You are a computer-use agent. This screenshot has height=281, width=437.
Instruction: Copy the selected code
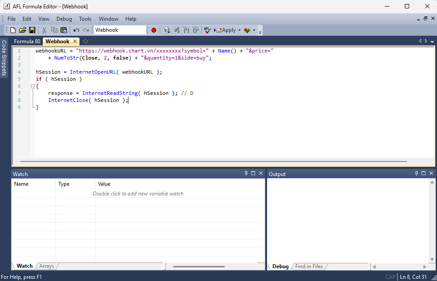54,30
